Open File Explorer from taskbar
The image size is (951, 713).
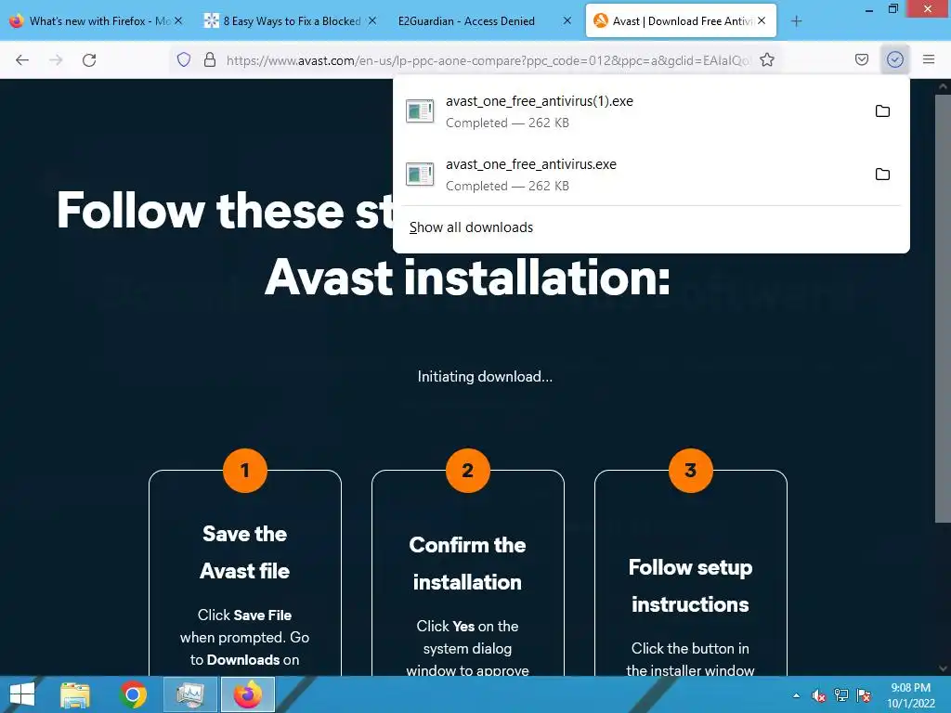click(74, 694)
